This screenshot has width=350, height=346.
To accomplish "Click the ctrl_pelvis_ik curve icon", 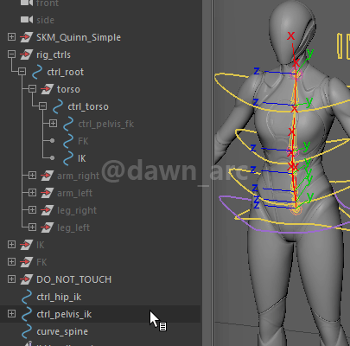I will (27, 314).
